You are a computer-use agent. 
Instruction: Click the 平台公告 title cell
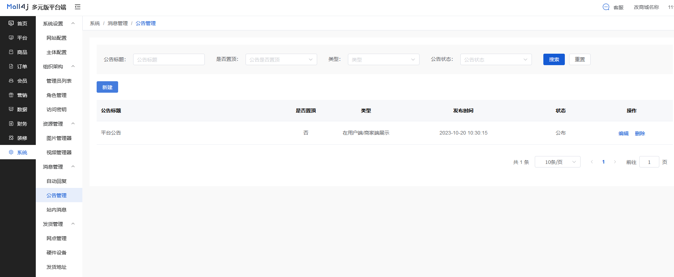tap(111, 133)
